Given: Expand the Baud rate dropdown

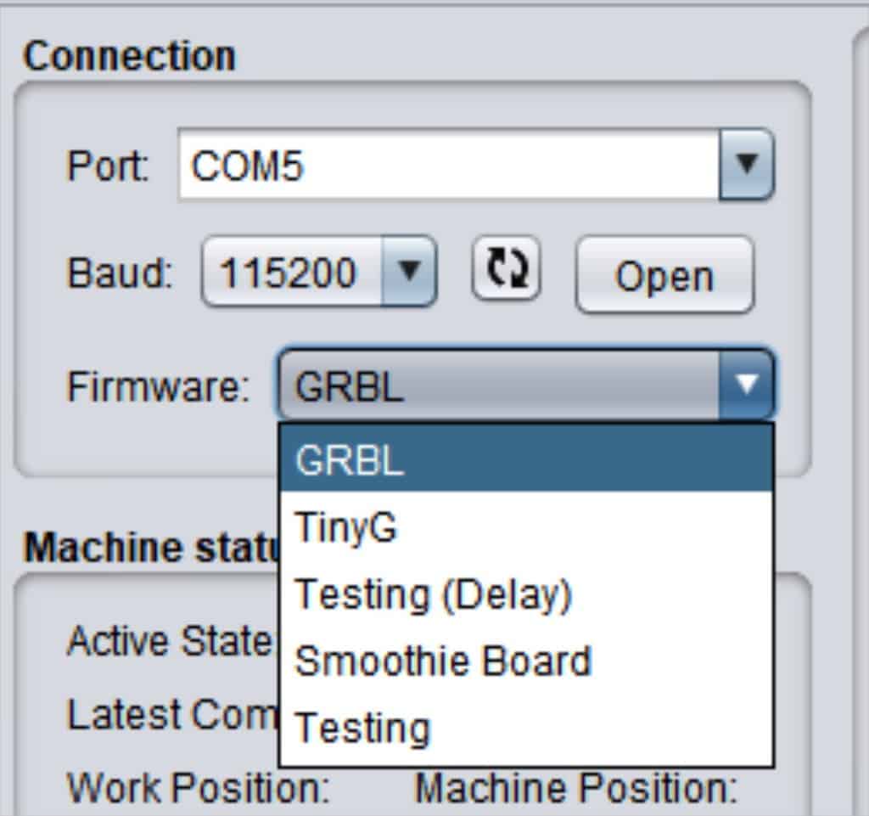Looking at the screenshot, I should tap(410, 270).
